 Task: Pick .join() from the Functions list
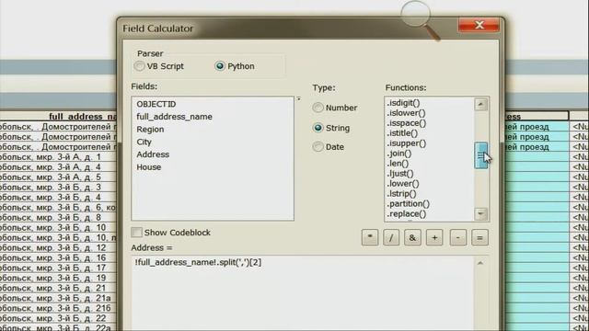coord(399,154)
